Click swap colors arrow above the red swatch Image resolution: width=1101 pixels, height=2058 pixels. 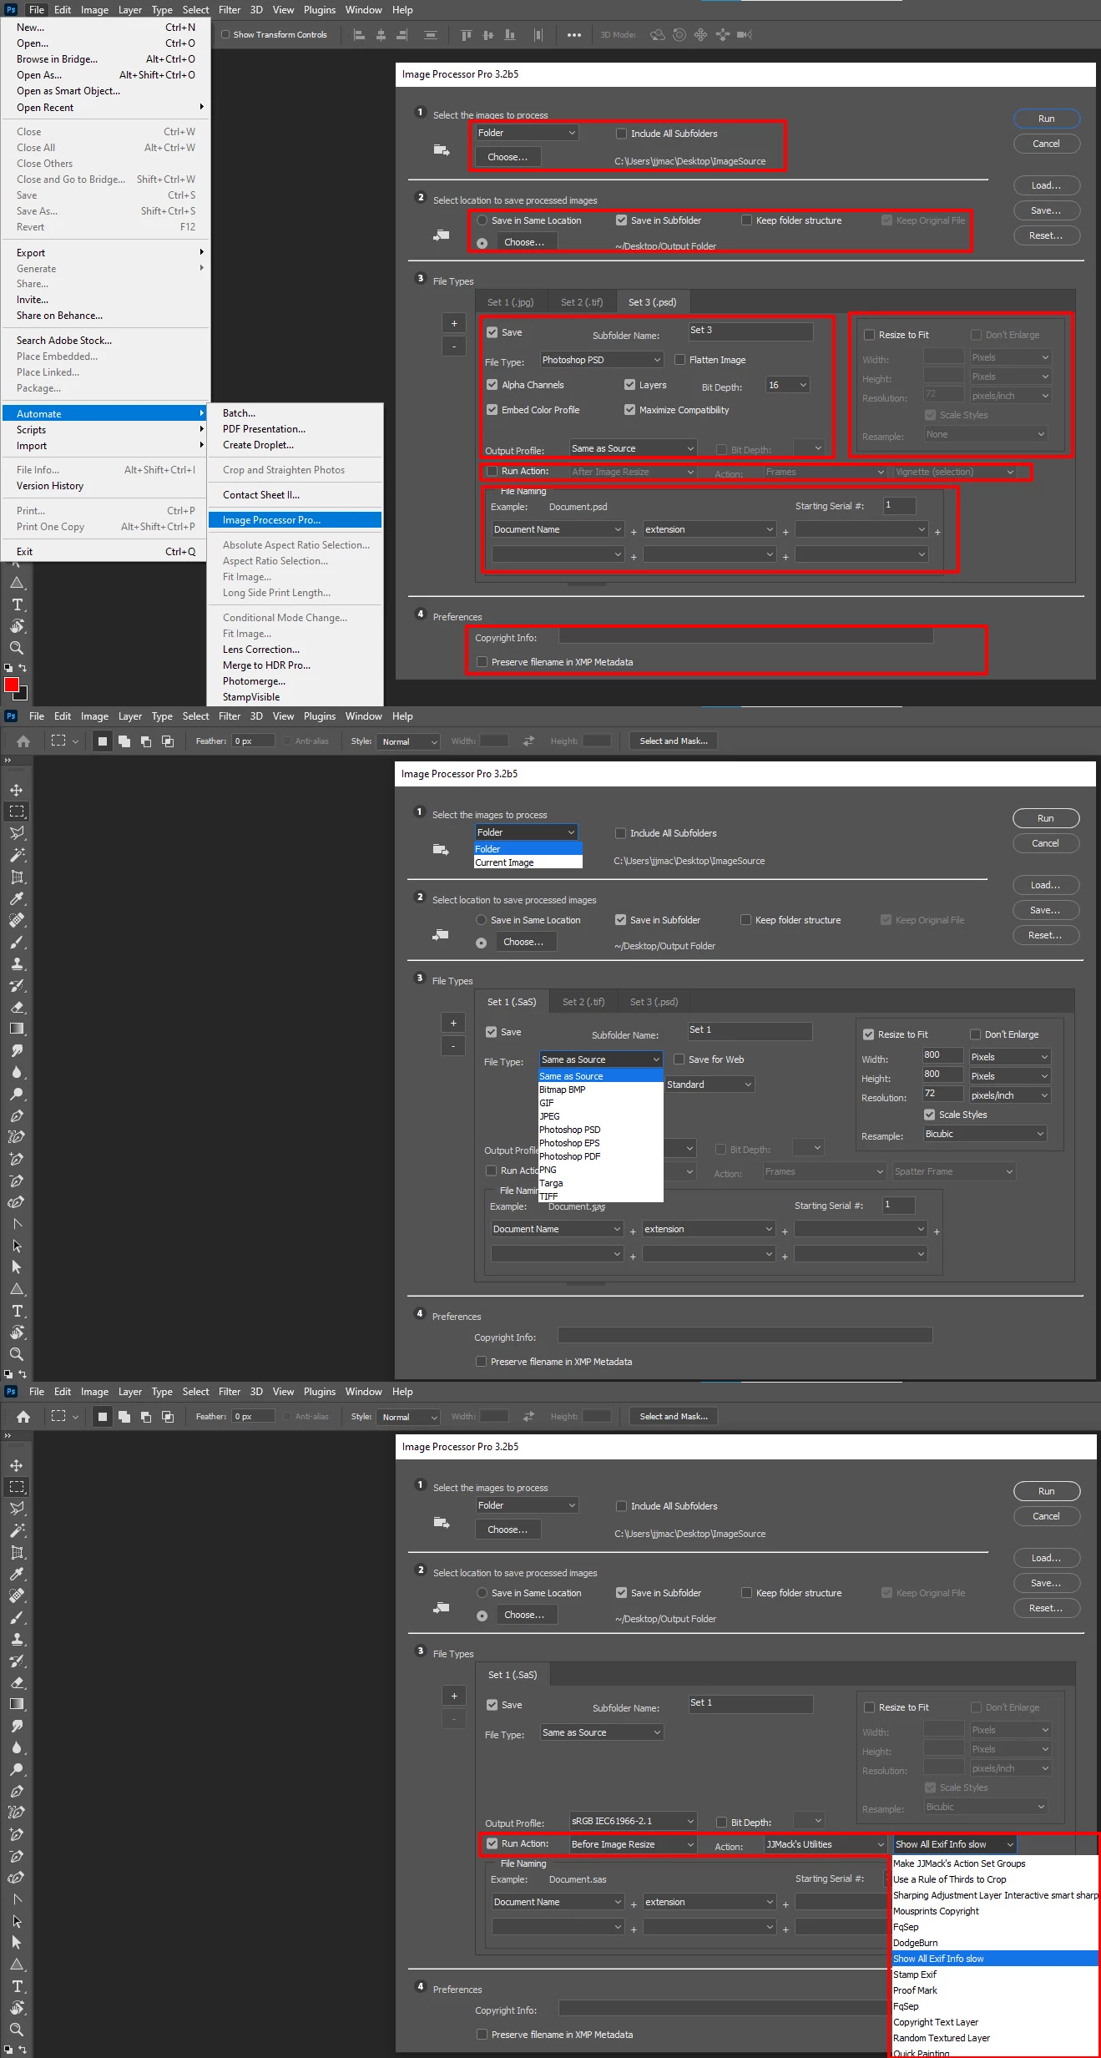(x=23, y=668)
